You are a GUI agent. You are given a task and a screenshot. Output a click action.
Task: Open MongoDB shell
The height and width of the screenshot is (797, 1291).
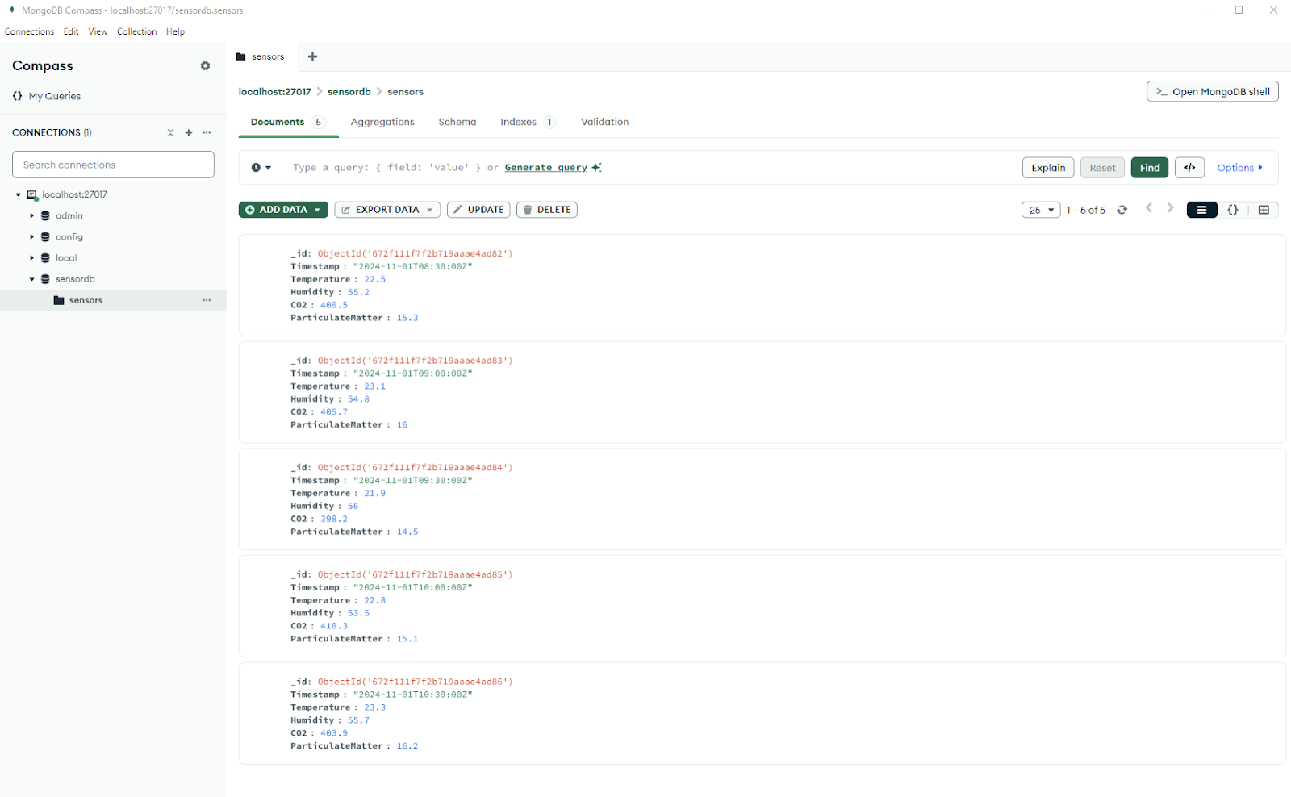(1213, 91)
